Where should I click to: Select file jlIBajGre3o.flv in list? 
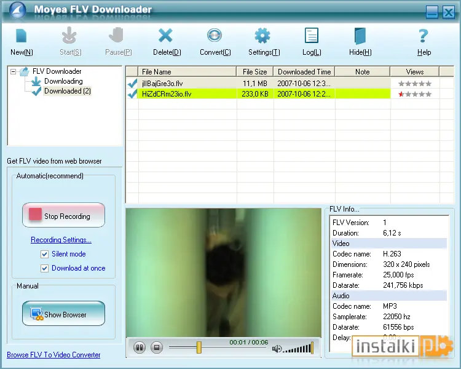point(162,84)
